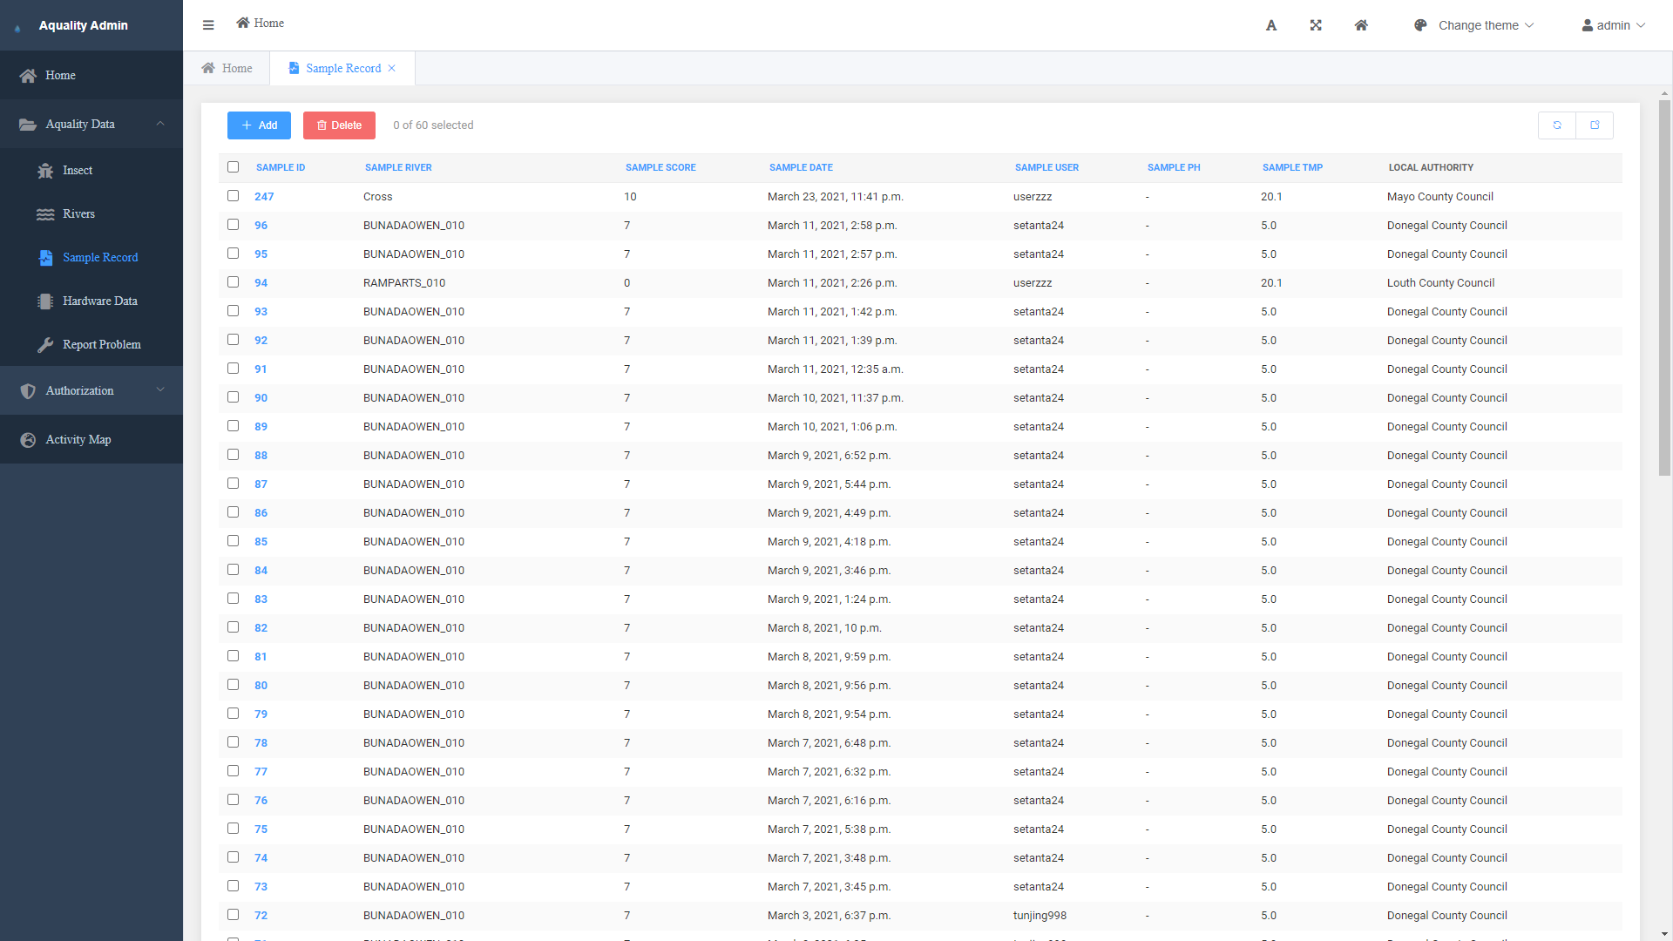Select the checkbox for sample 91

point(233,369)
